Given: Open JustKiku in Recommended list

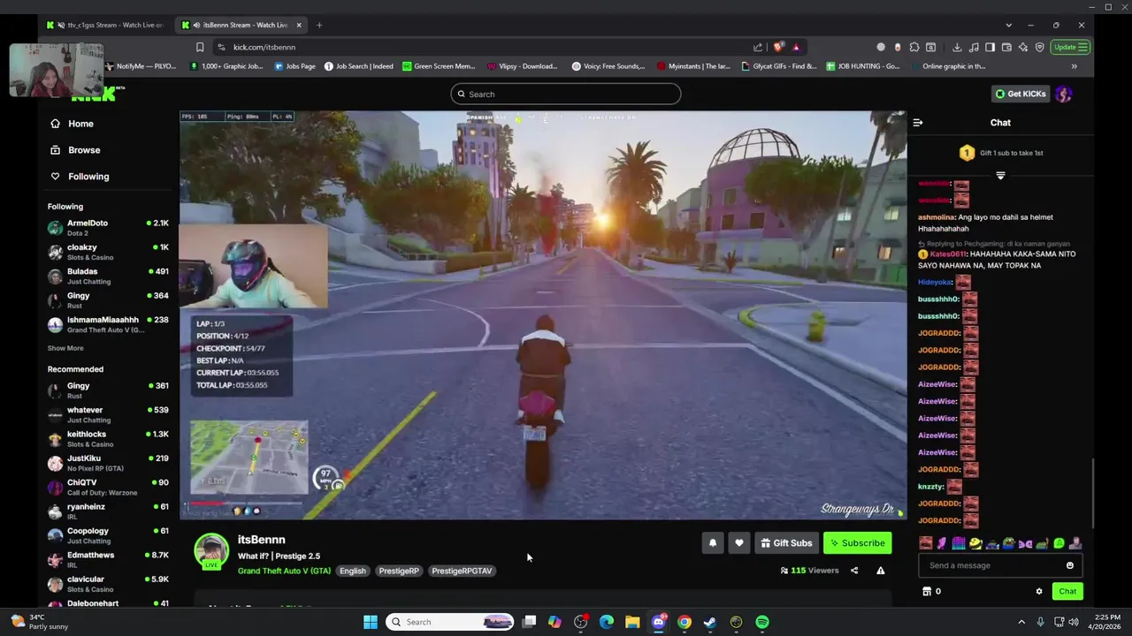Looking at the screenshot, I should [x=108, y=463].
